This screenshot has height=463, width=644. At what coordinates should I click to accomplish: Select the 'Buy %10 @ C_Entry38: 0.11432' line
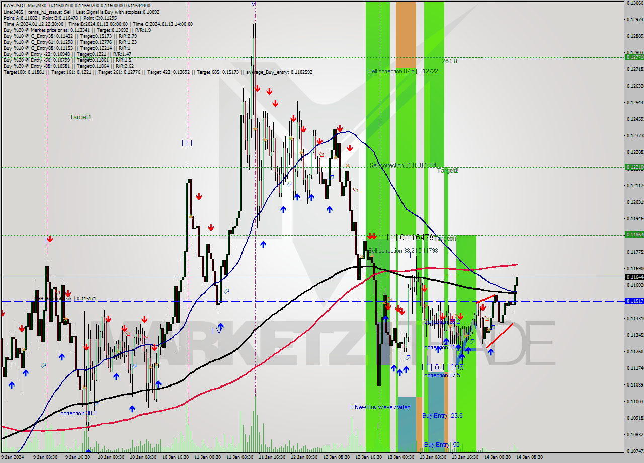(69, 36)
